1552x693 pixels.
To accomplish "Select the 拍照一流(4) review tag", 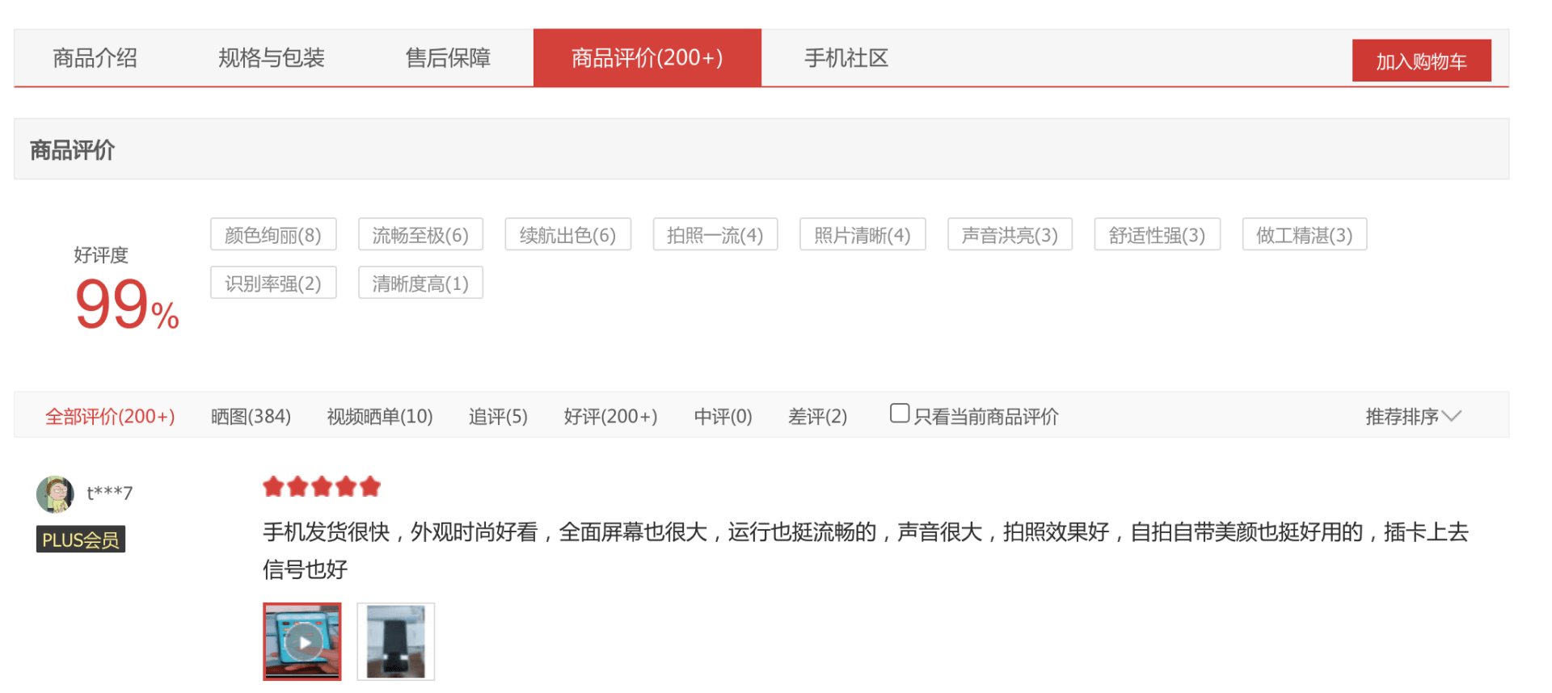I will [715, 235].
